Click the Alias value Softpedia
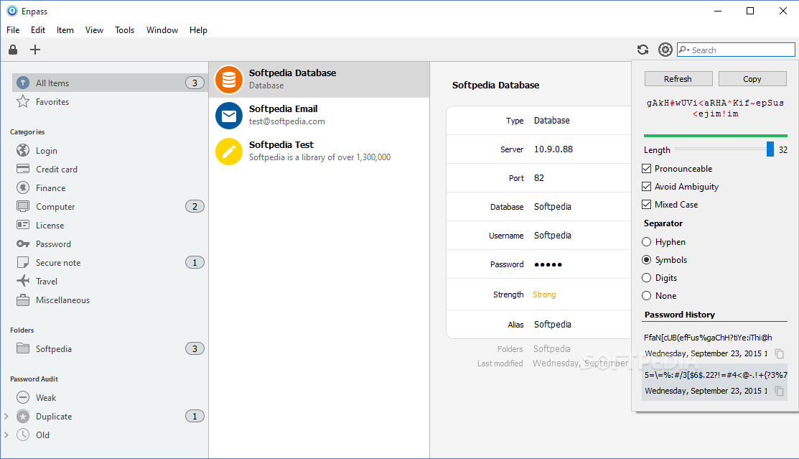 point(552,324)
